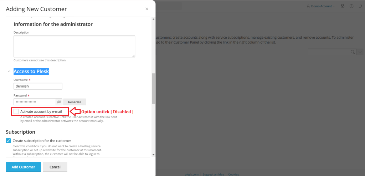
Task: Click the Adding New Customer dialog title
Action: [x=36, y=9]
